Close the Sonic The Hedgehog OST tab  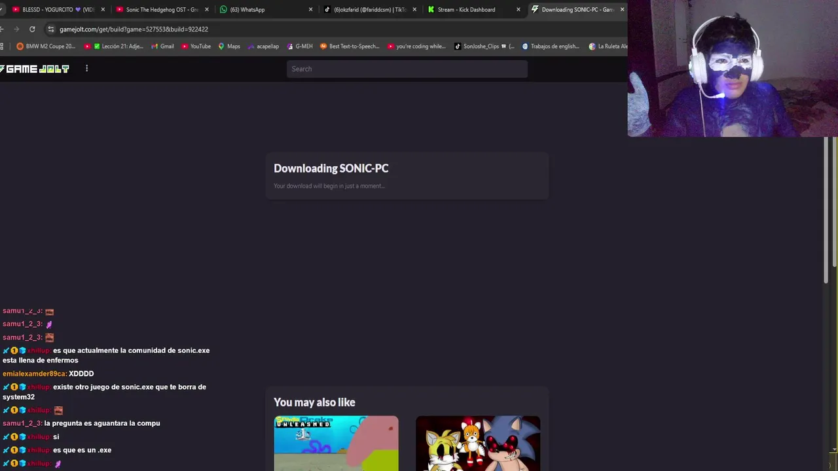pos(207,10)
